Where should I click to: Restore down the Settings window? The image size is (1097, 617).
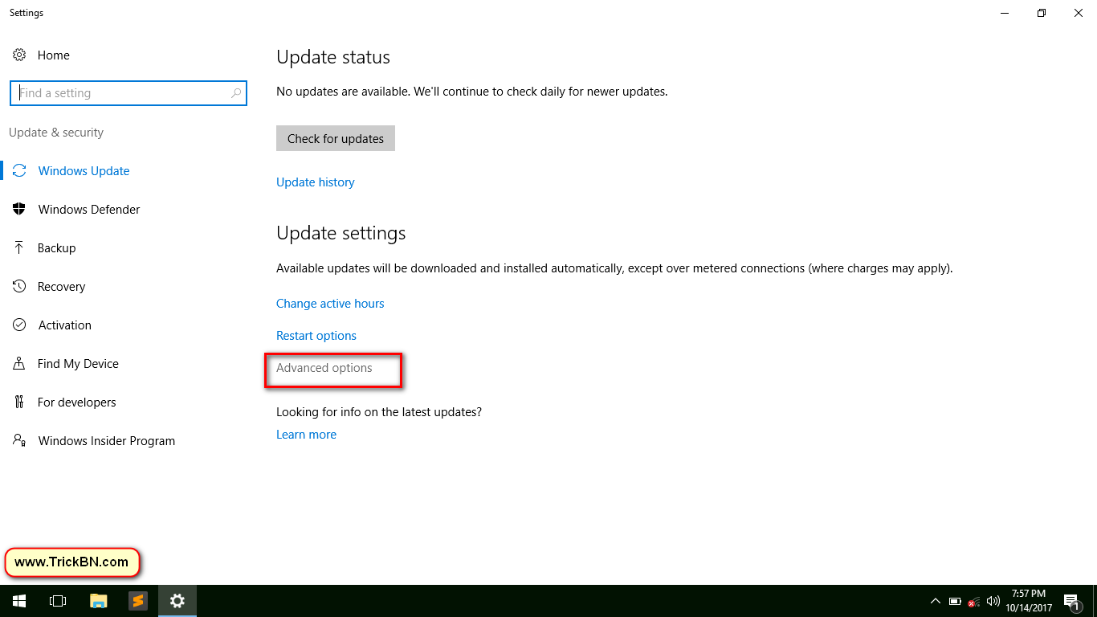1042,13
